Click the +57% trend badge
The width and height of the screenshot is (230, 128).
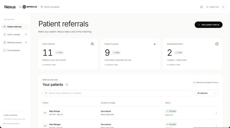[x=59, y=52]
